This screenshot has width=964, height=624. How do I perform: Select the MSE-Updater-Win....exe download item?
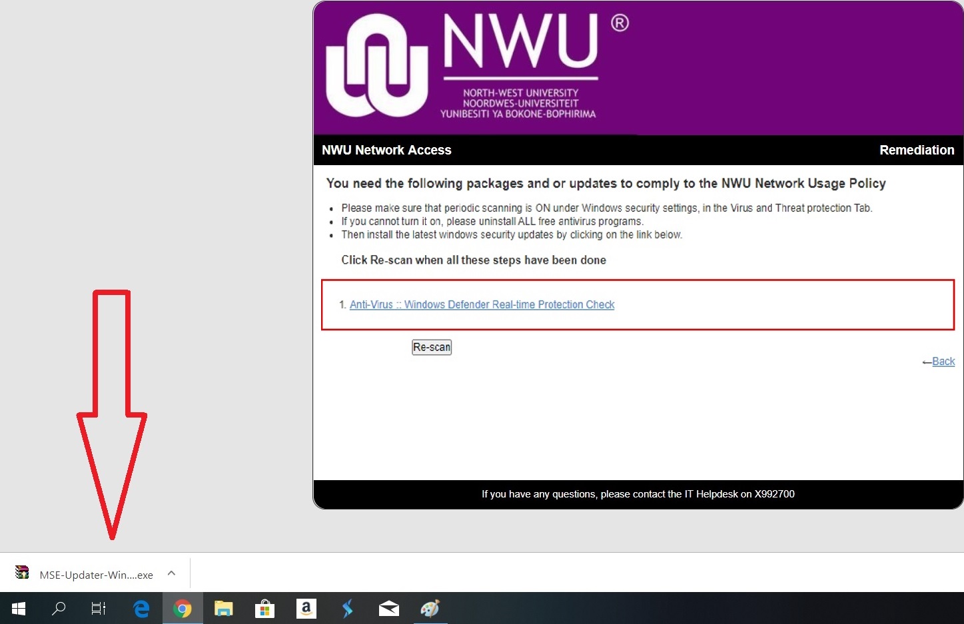tap(96, 574)
